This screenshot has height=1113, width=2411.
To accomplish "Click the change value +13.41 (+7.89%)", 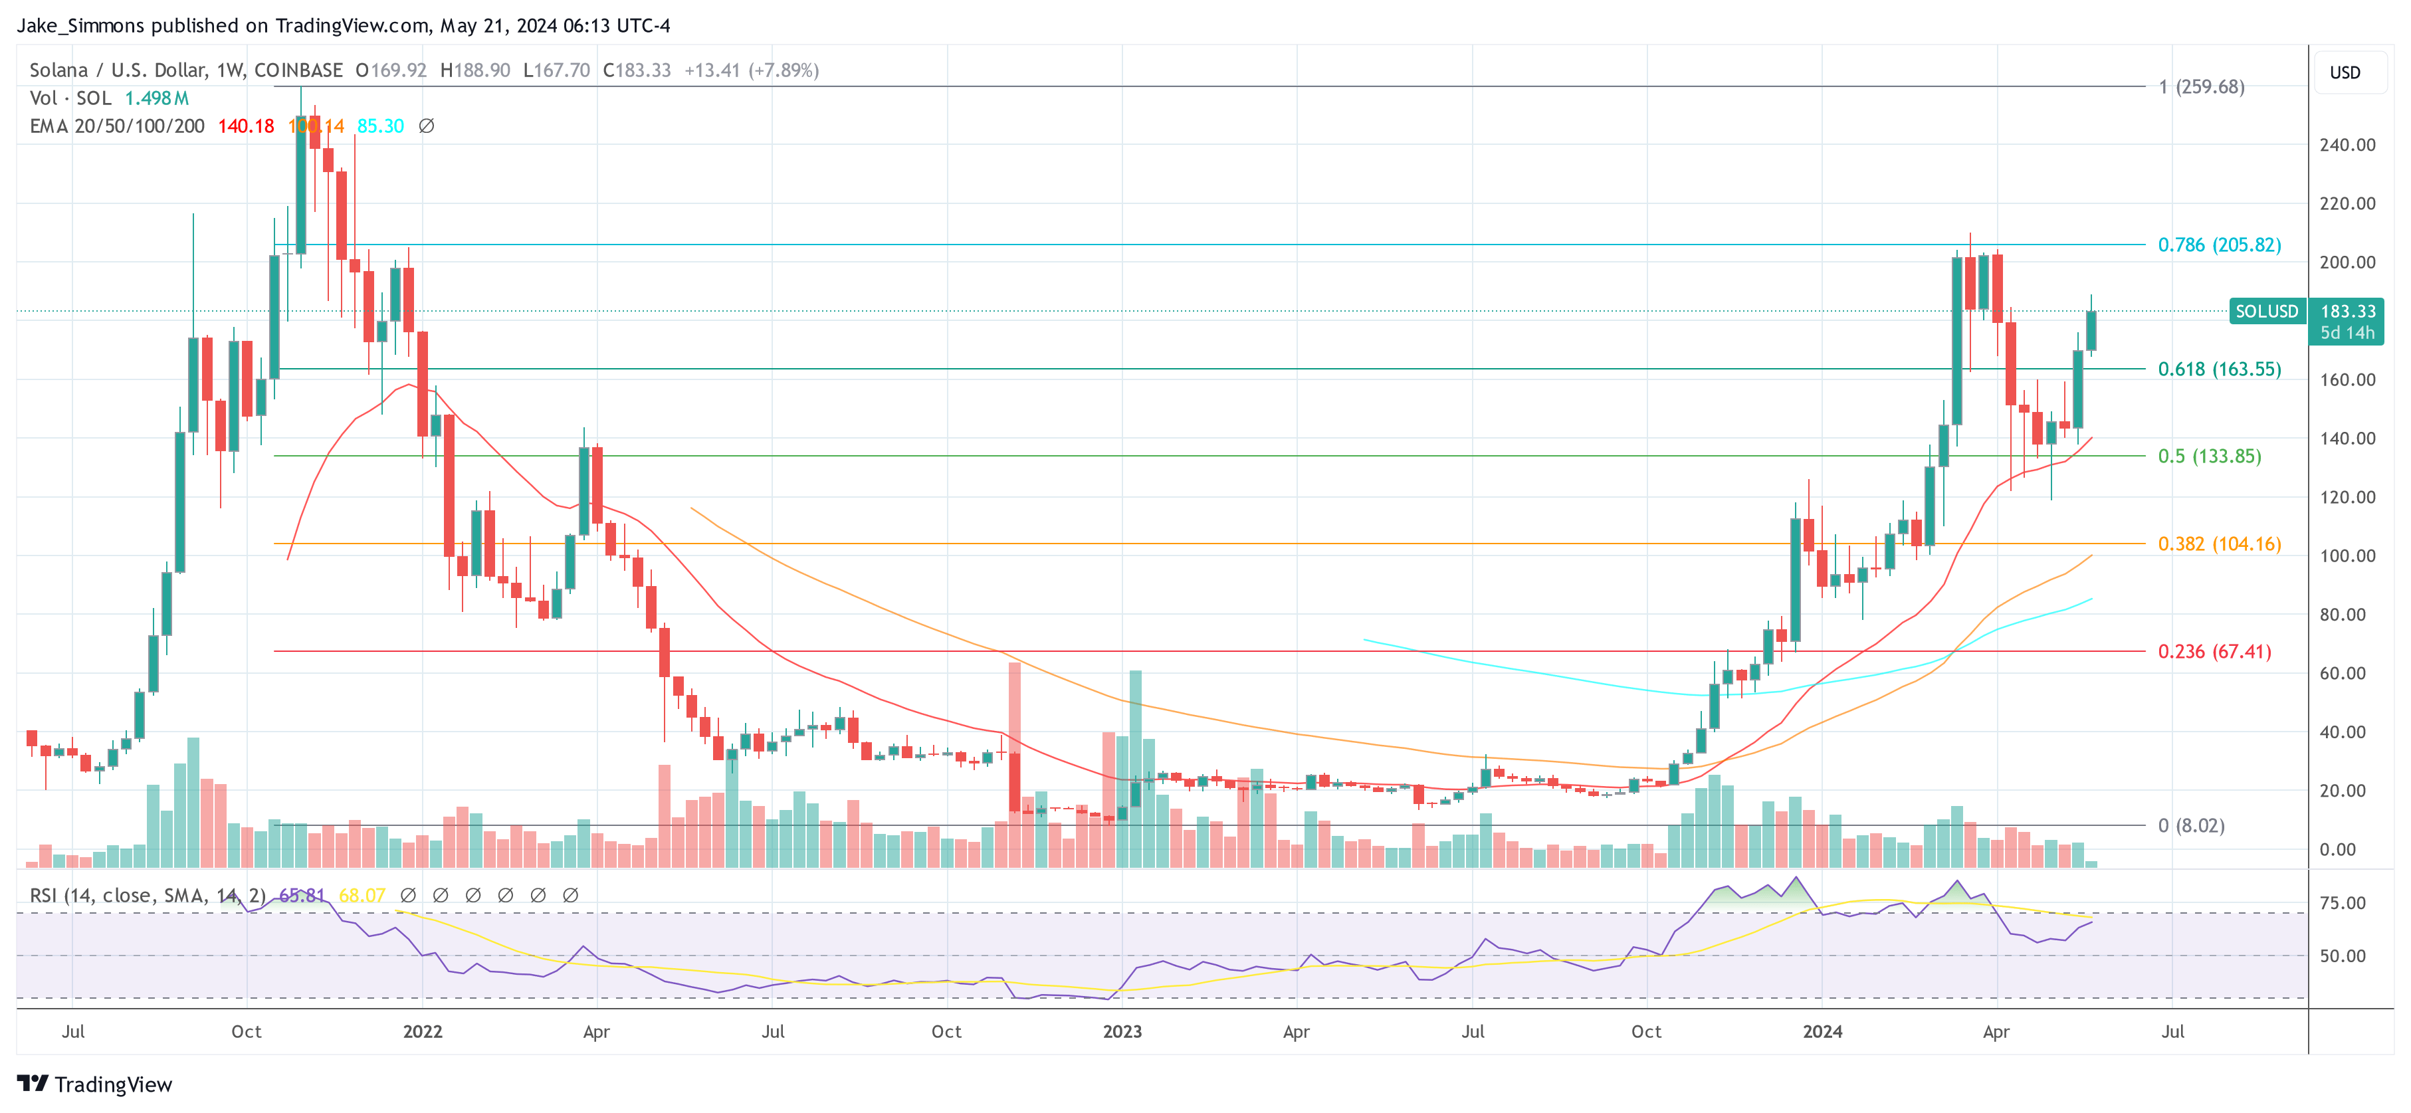I will pos(752,70).
